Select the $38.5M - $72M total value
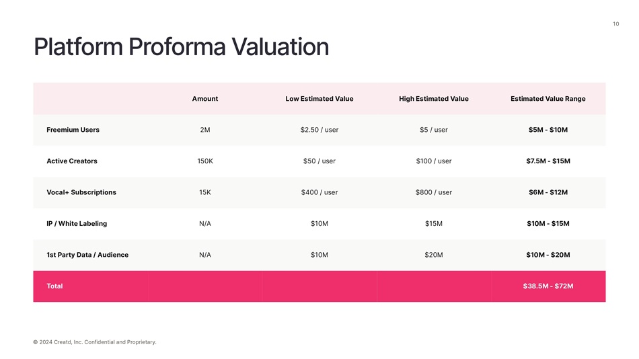639x359 pixels. pyautogui.click(x=548, y=286)
